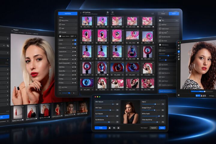Check the Studio folder checkbox
Screen dimensions: 216x144
(60, 24)
